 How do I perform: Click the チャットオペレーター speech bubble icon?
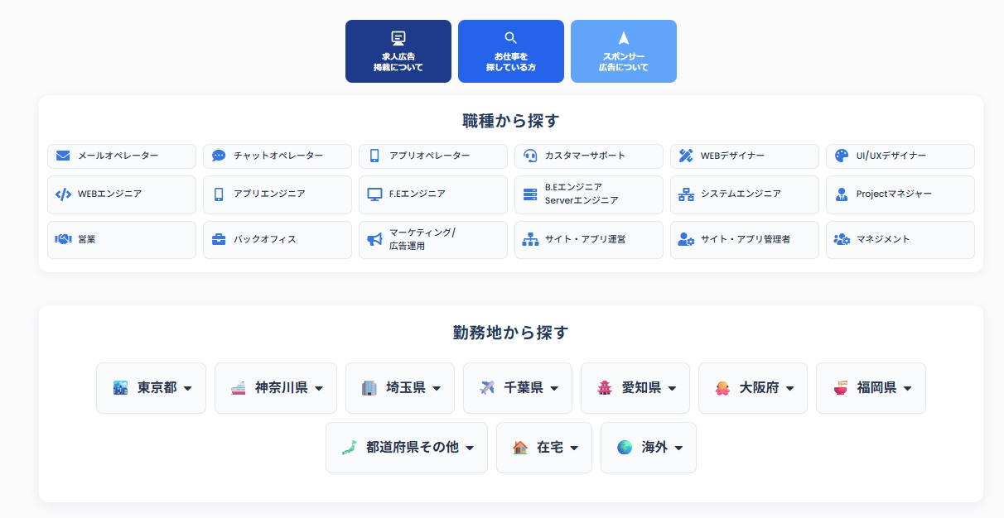pyautogui.click(x=218, y=156)
